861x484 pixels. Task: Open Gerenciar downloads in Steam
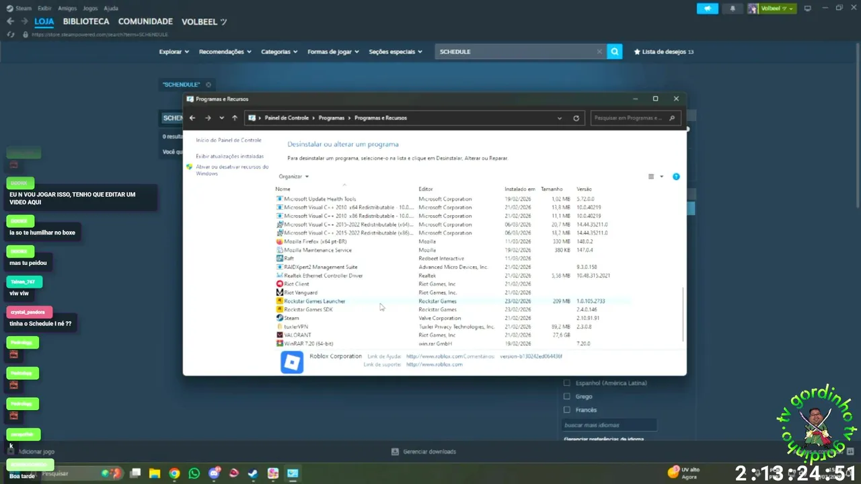(424, 452)
